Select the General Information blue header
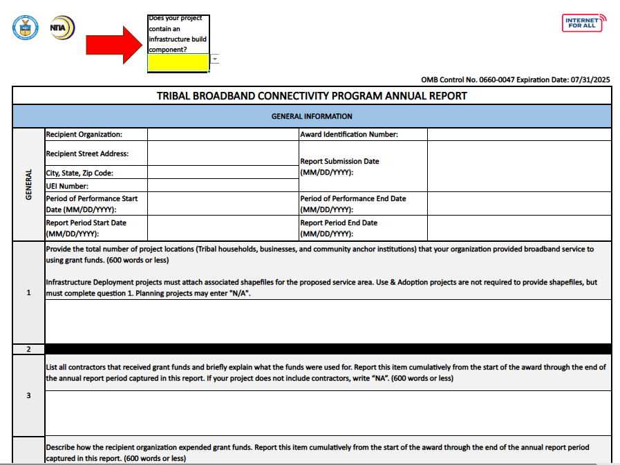 pyautogui.click(x=312, y=116)
